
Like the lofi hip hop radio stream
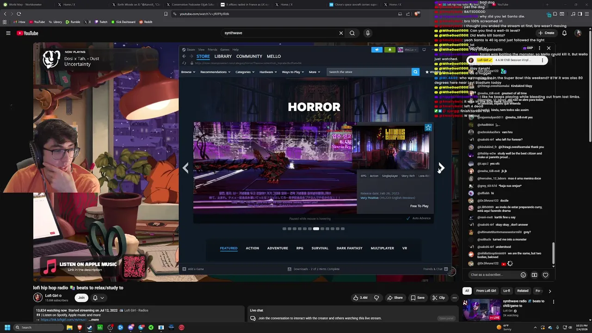tap(360, 298)
